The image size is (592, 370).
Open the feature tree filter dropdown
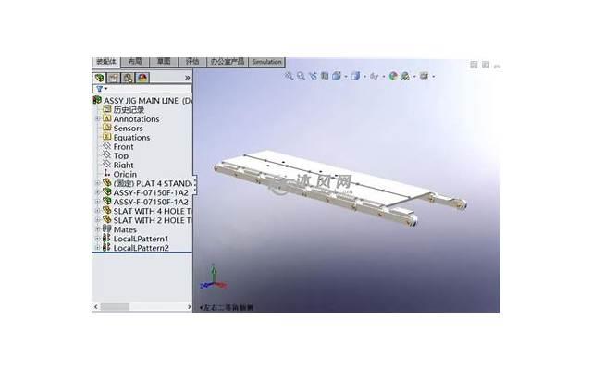[101, 89]
